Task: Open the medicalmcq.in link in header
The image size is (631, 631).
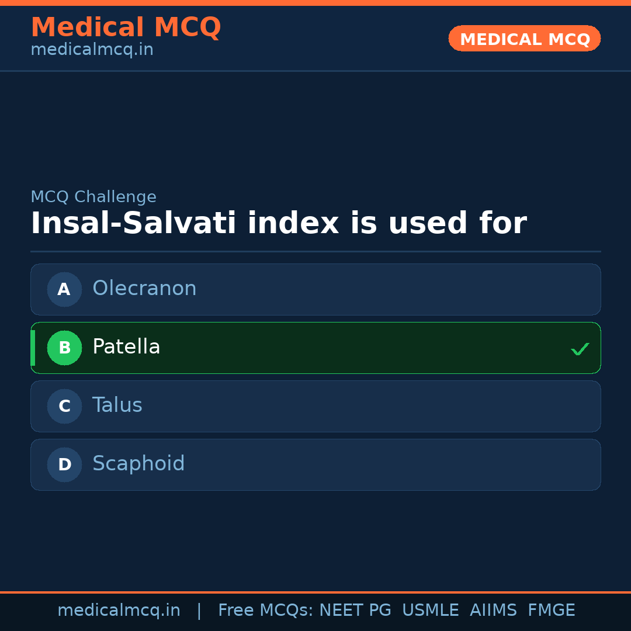Action: [x=92, y=50]
